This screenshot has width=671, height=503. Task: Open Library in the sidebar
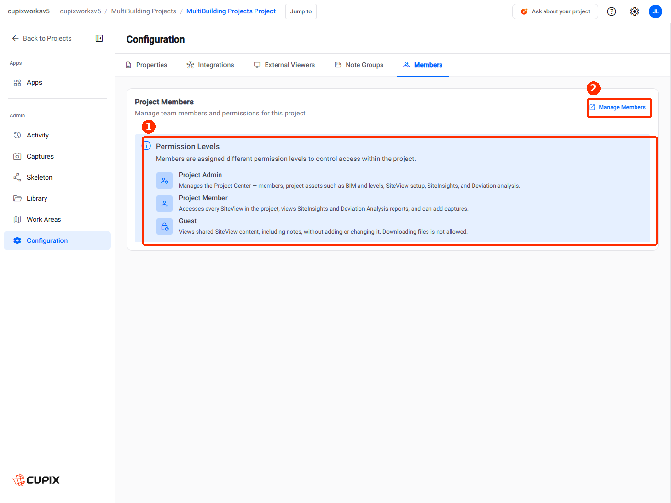click(57, 198)
